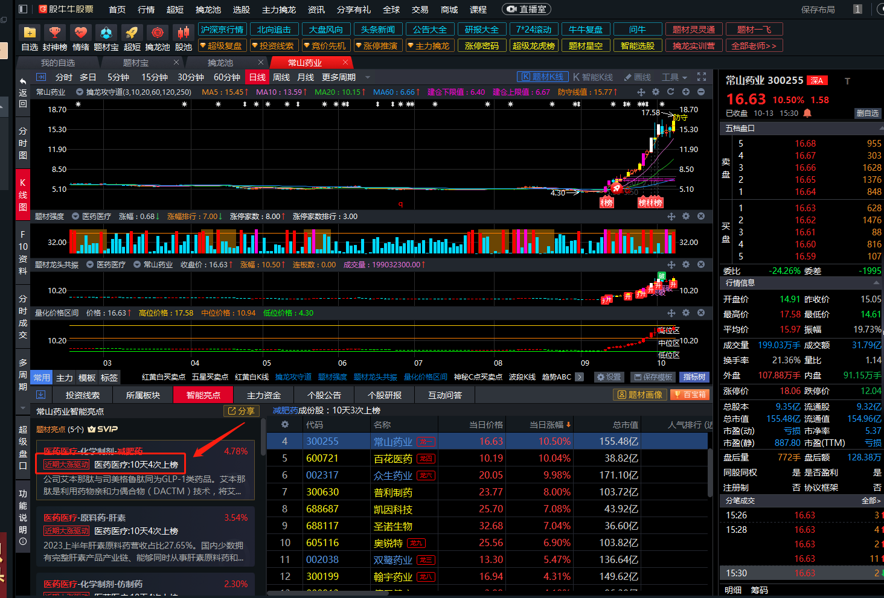Image resolution: width=884 pixels, height=598 pixels.
Task: Toggle the sidebar layout icon by the logo
Action: [x=23, y=9]
